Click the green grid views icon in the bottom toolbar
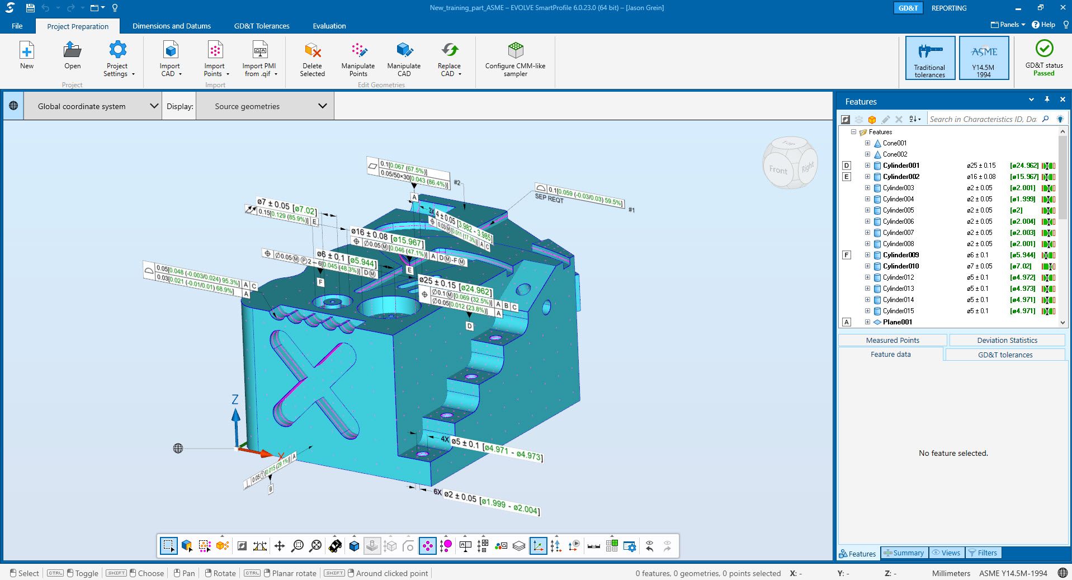Viewport: 1072px width, 580px height. tap(612, 546)
